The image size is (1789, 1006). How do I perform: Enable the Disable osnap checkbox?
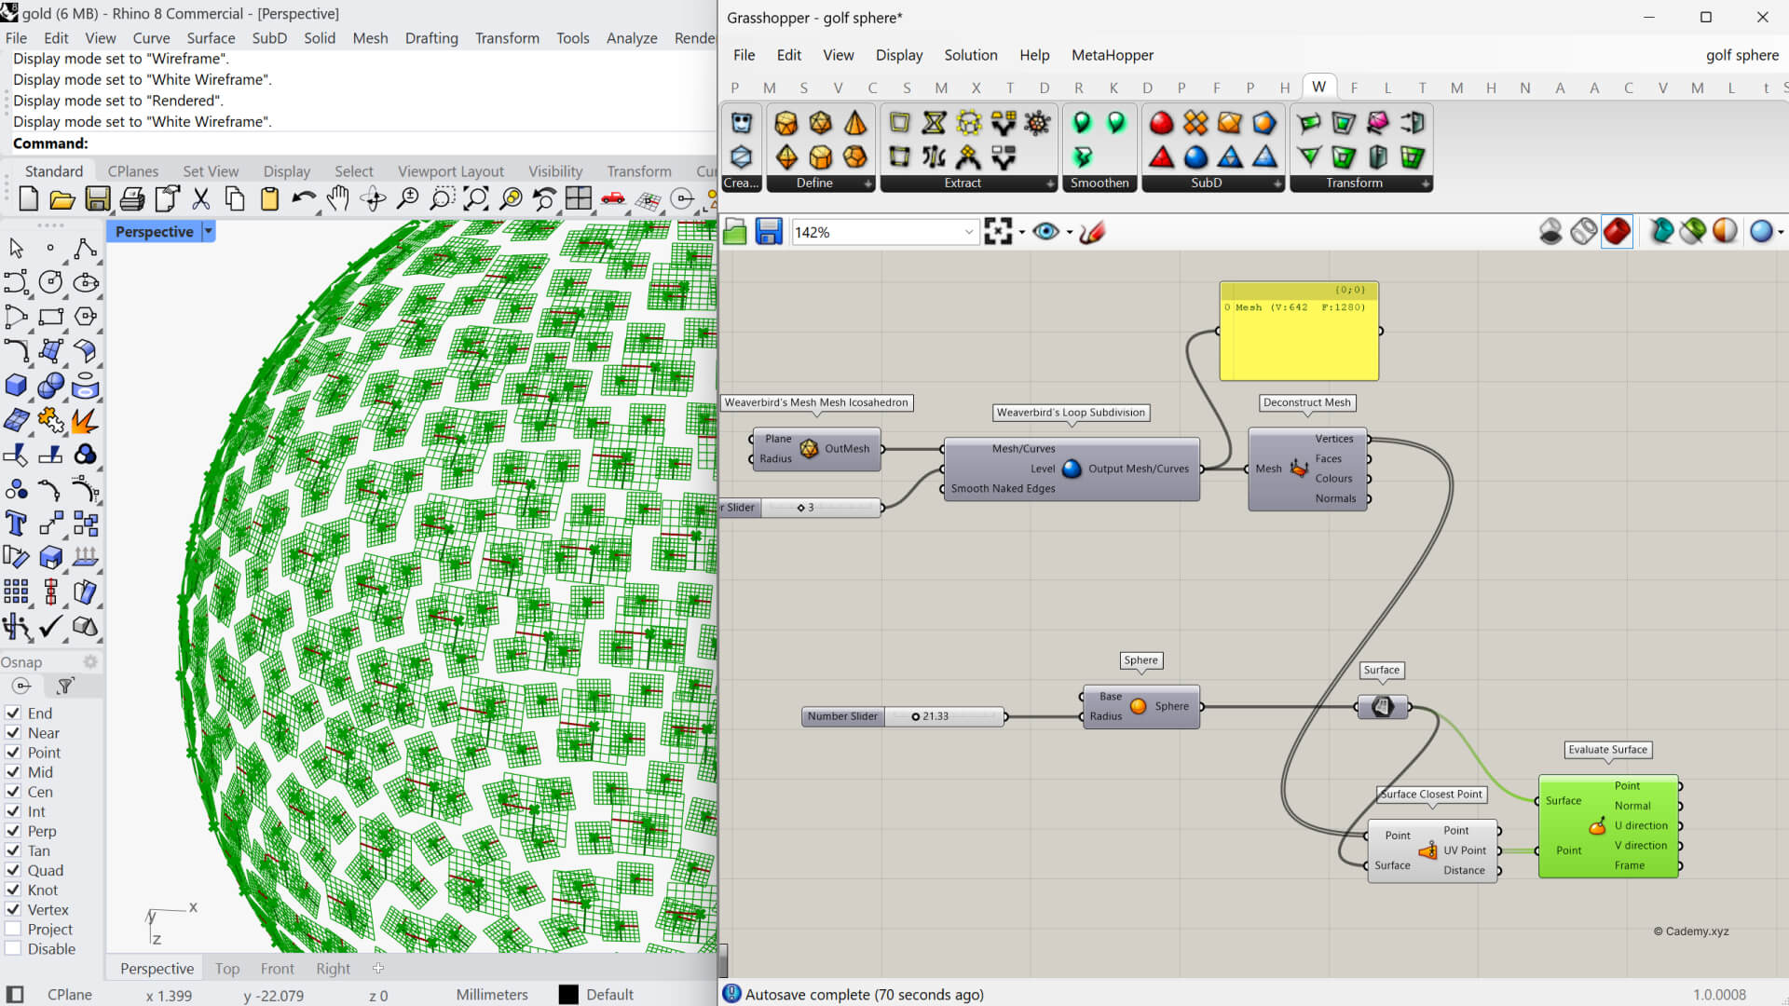point(13,949)
